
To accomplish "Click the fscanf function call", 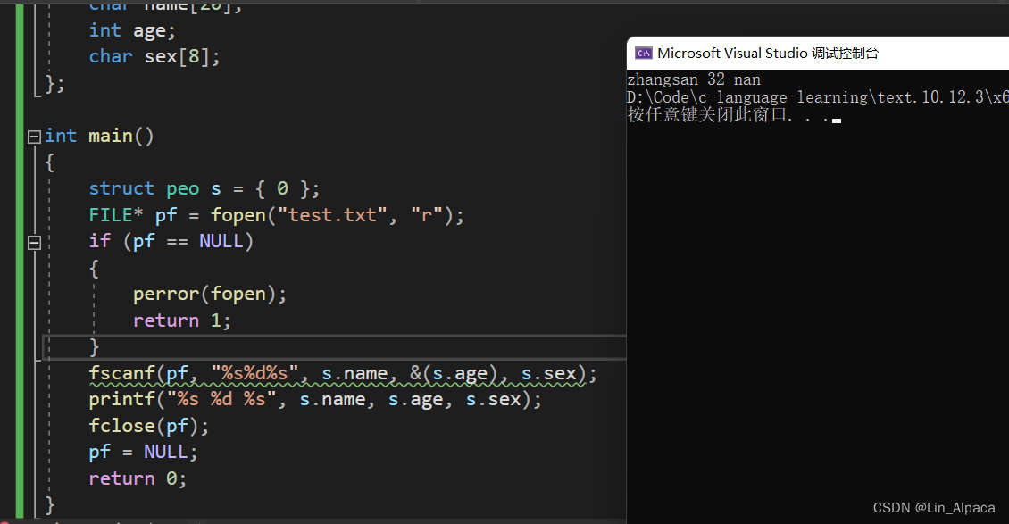I will (343, 373).
